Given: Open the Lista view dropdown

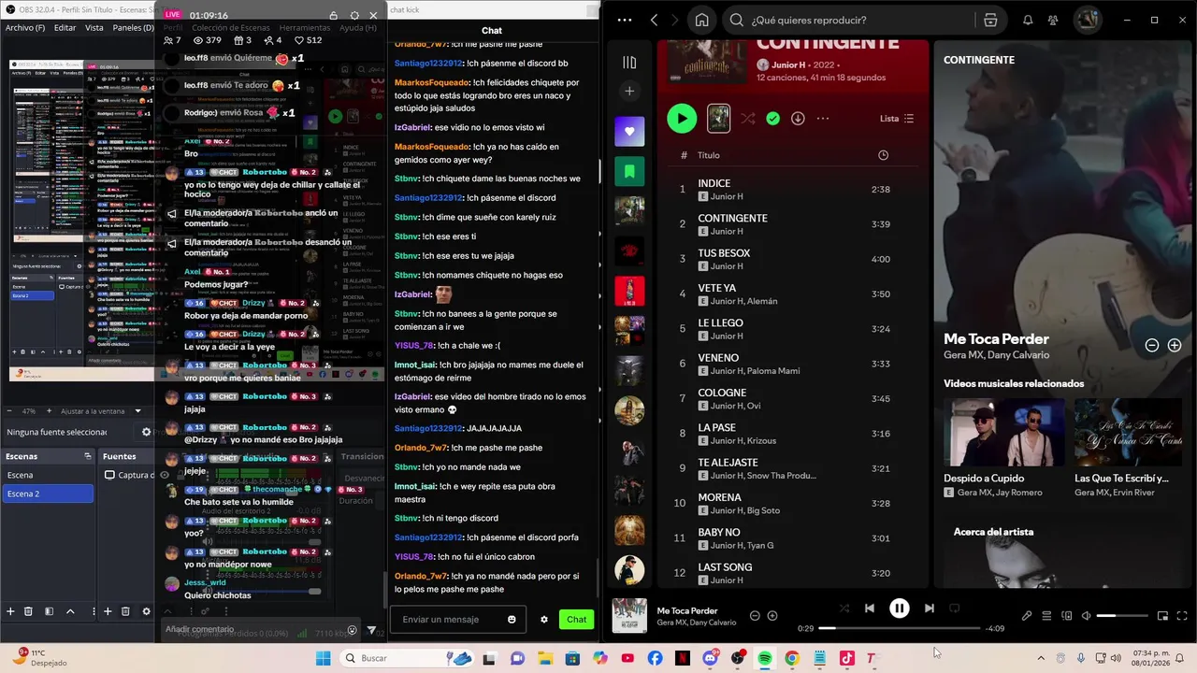Looking at the screenshot, I should click(897, 119).
